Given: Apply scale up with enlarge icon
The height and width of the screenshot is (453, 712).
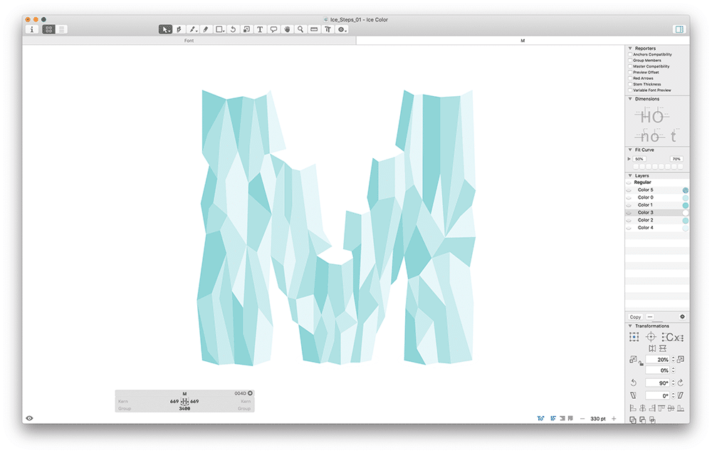Looking at the screenshot, I should coord(680,360).
